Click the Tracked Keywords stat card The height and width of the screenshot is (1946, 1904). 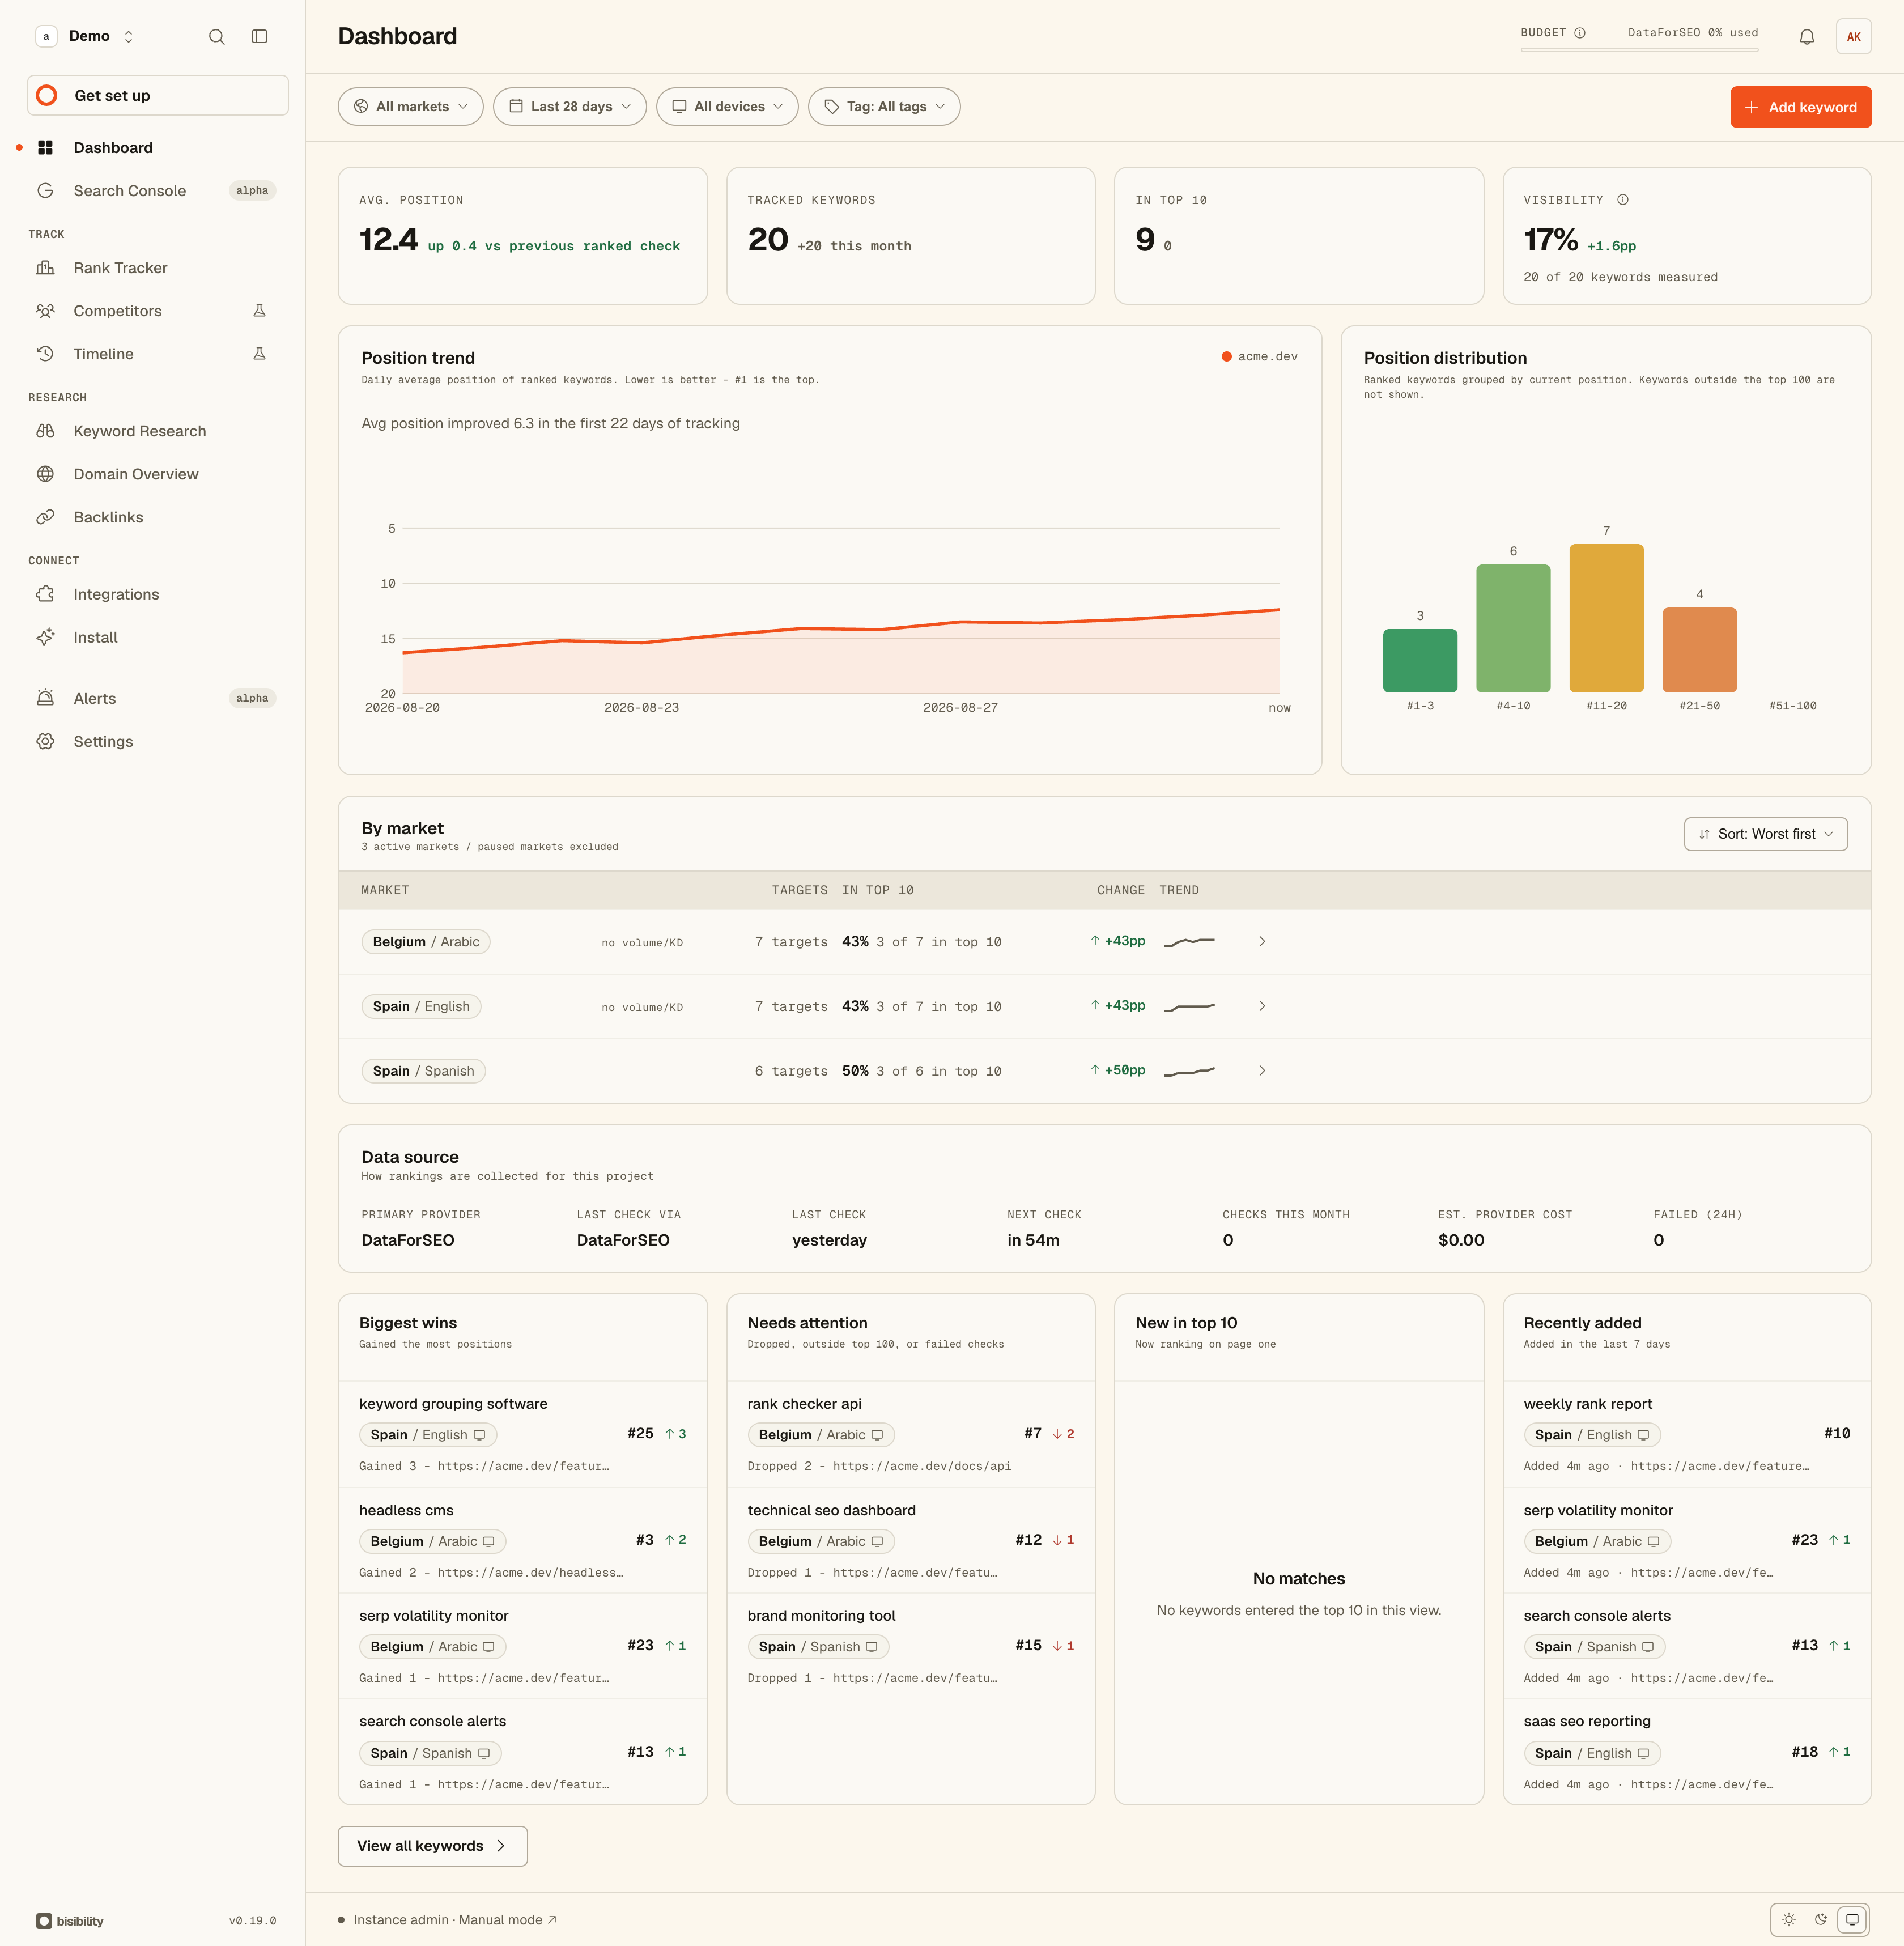(x=911, y=236)
